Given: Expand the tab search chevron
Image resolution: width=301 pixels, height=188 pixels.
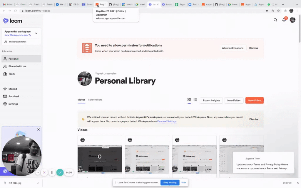Looking at the screenshot, I should pos(297,4).
